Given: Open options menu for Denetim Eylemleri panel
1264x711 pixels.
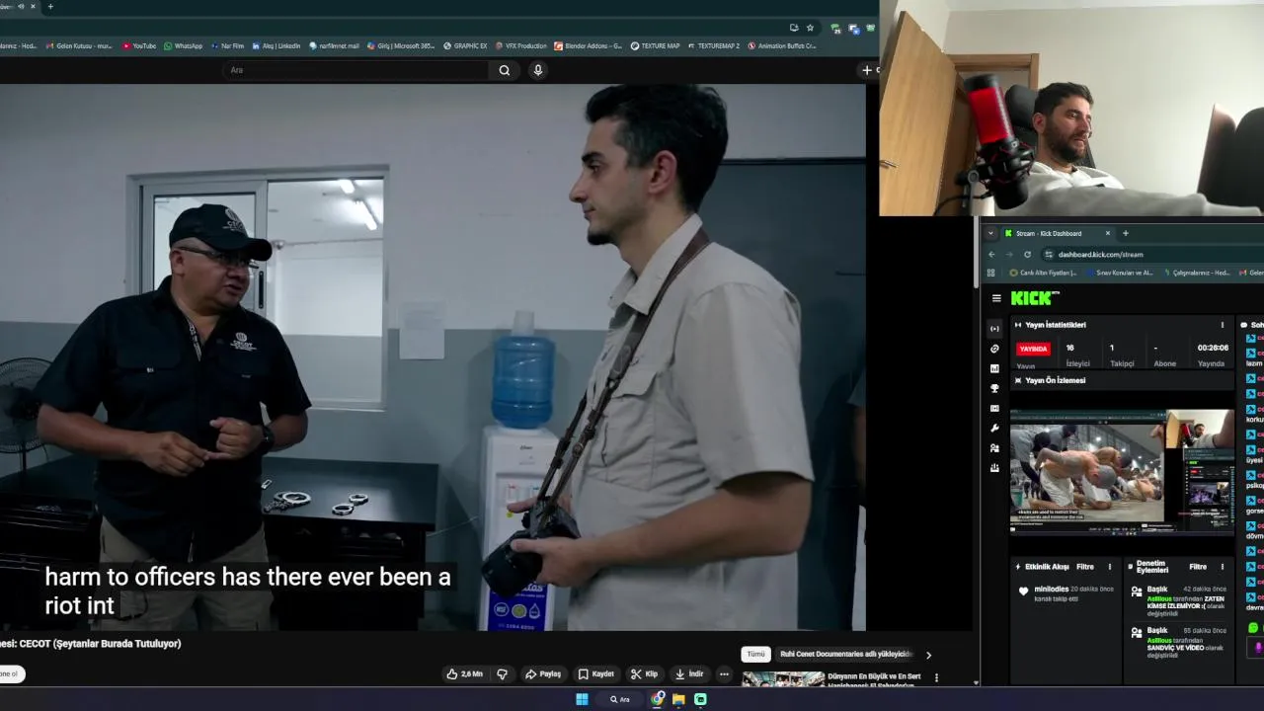Looking at the screenshot, I should 1223,567.
